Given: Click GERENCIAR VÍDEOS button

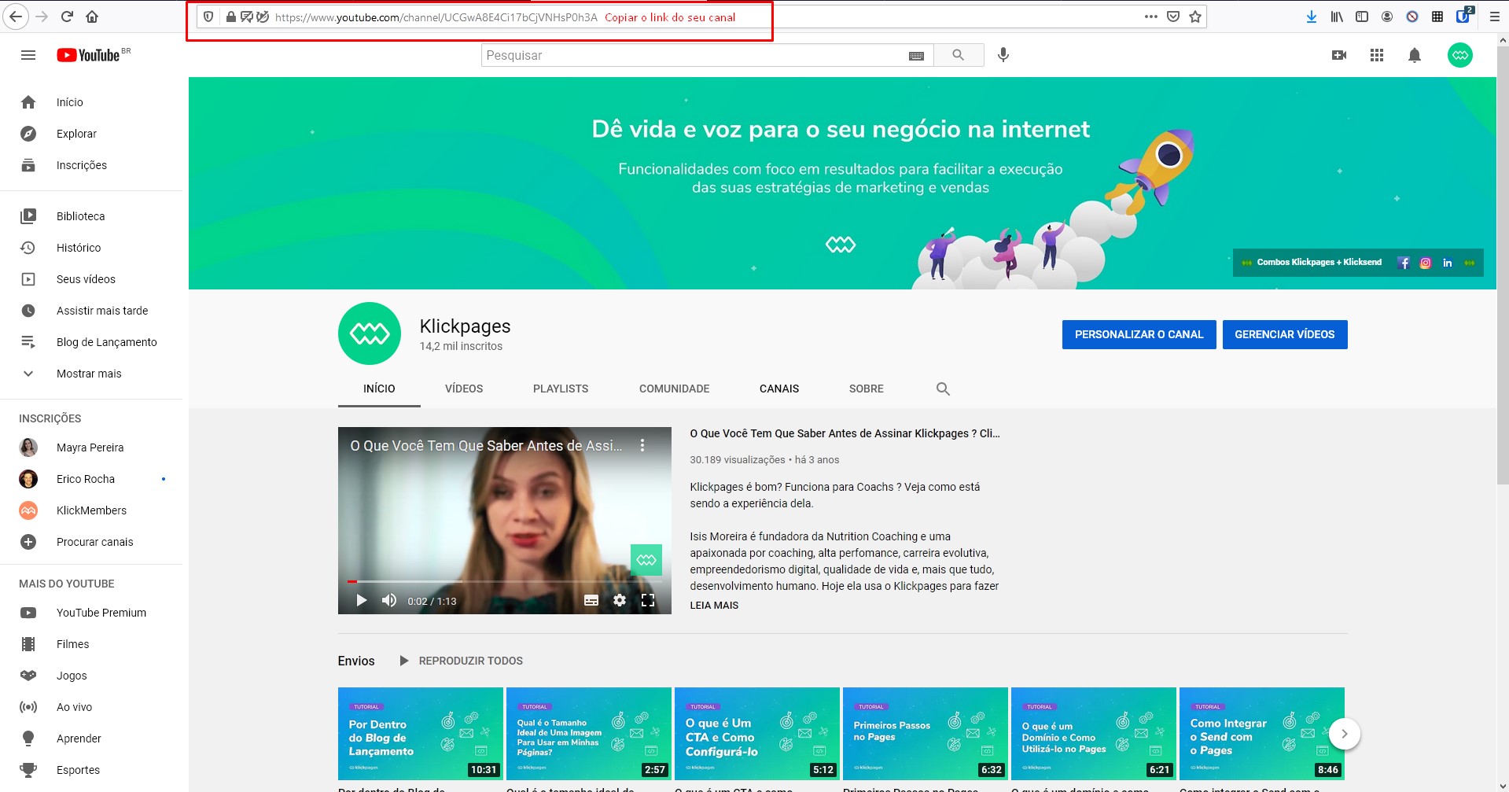Looking at the screenshot, I should tap(1284, 334).
